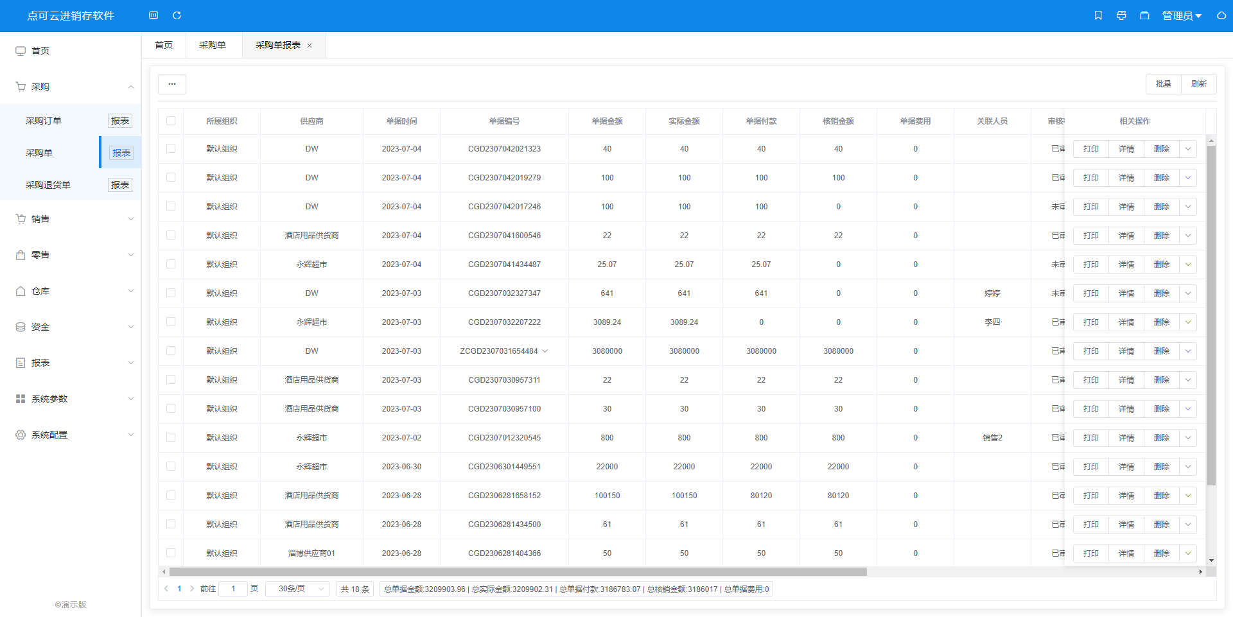
Task: Check the row CGD2306281658152 checkbox
Action: pyautogui.click(x=171, y=495)
